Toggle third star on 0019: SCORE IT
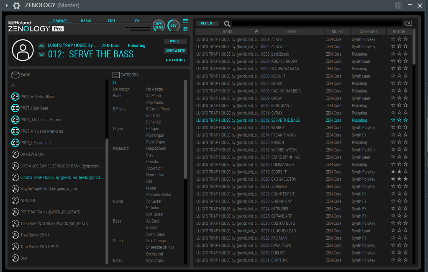Viewport: 428px width, 272px height. [406, 172]
